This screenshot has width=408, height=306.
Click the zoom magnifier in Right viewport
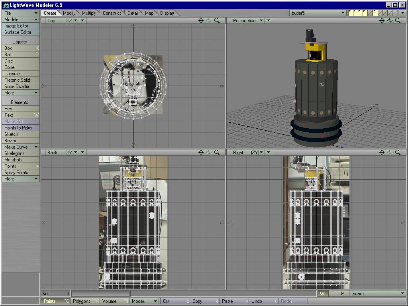click(x=398, y=152)
